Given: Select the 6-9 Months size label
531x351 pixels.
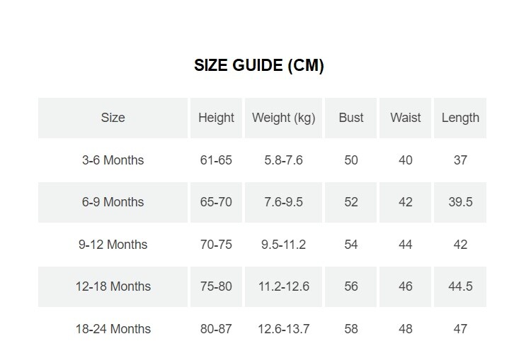Looking at the screenshot, I should coord(113,202).
